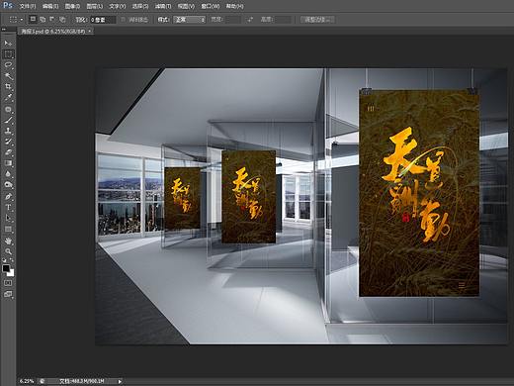Click the smallest poster on the canvas
This screenshot has height=386, width=514.
(x=182, y=198)
